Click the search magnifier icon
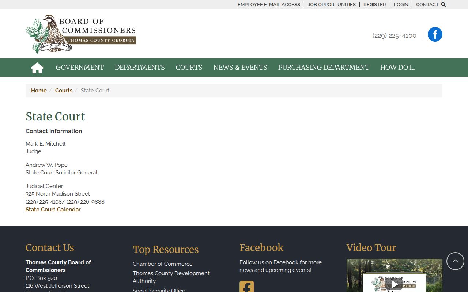The height and width of the screenshot is (292, 468). coord(443,5)
